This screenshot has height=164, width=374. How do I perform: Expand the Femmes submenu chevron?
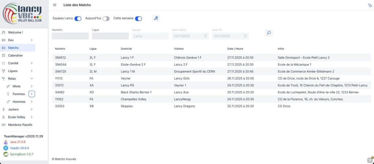32,94
